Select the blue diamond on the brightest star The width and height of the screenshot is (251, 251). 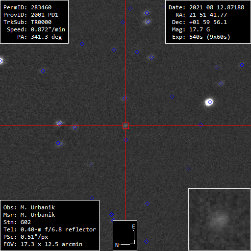[210, 102]
